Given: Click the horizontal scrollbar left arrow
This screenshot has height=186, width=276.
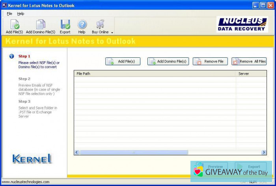Looking at the screenshot, I should (x=77, y=152).
